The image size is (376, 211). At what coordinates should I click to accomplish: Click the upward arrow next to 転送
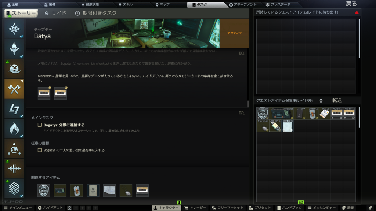click(321, 100)
